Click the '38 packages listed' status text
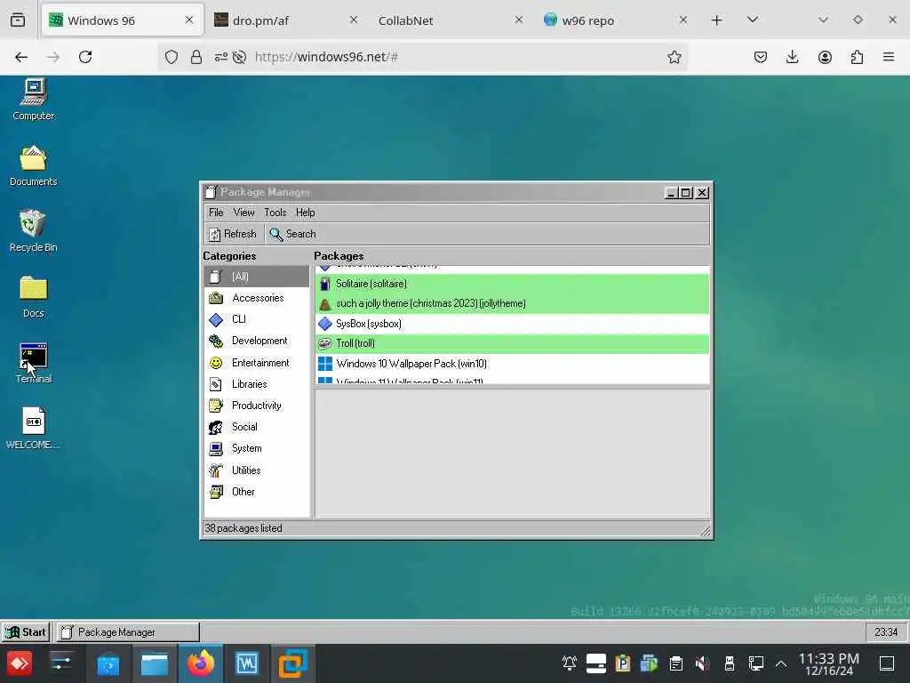910x683 pixels. pos(243,528)
